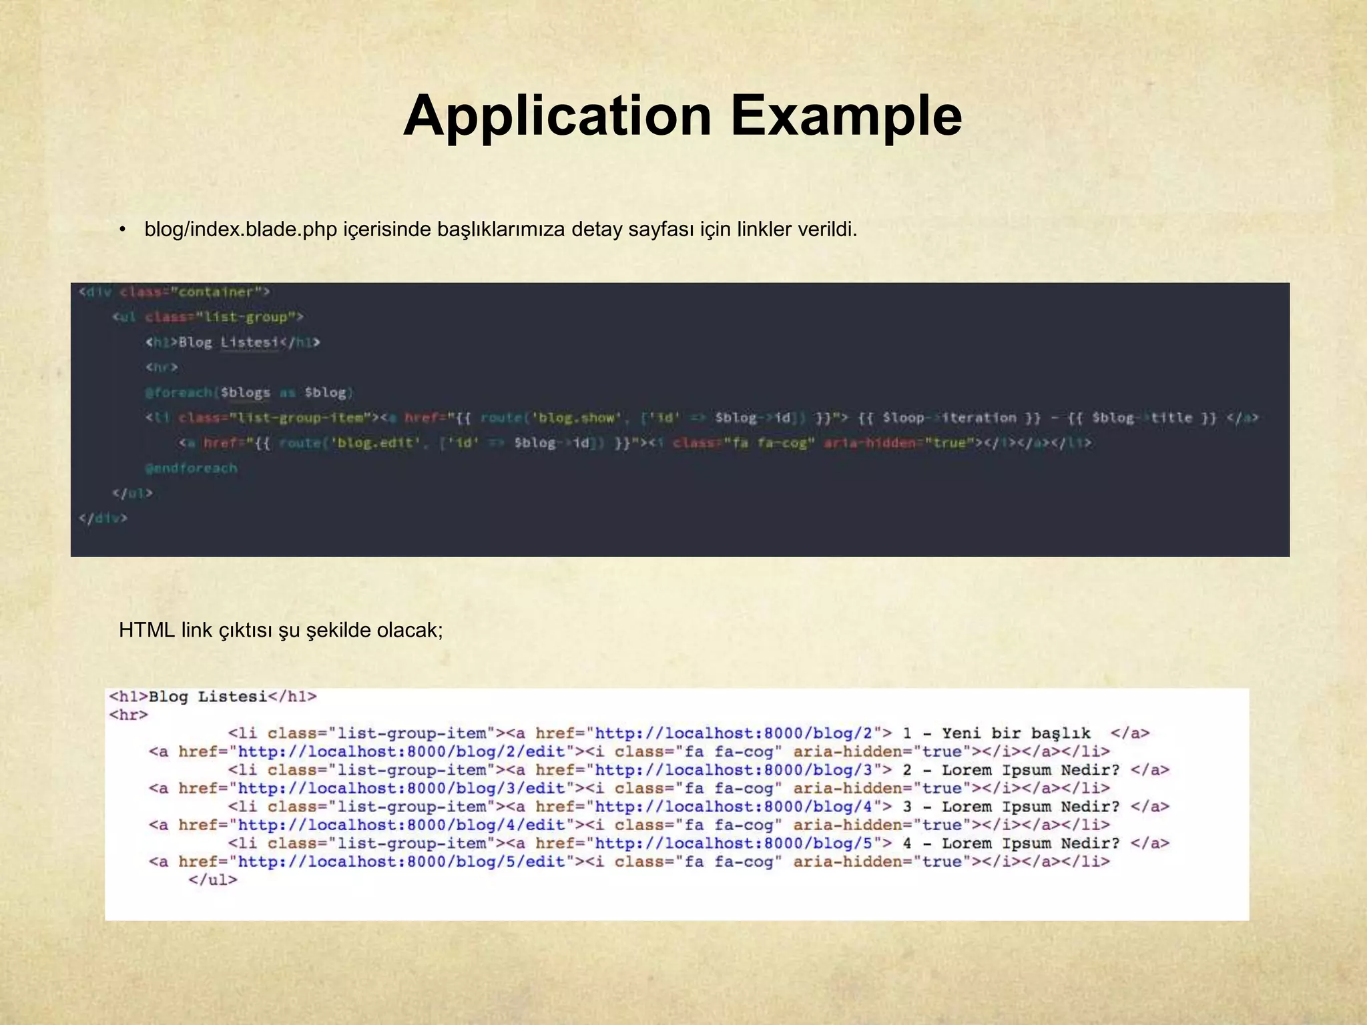The height and width of the screenshot is (1025, 1367).
Task: Click the closing </ul> tag in the dark code block
Action: (x=132, y=493)
